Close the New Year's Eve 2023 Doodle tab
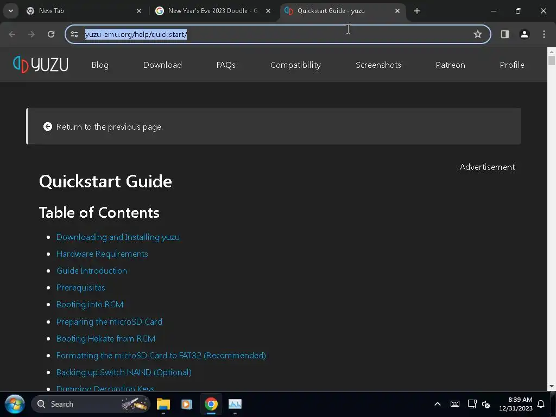This screenshot has width=556, height=417. click(x=268, y=11)
